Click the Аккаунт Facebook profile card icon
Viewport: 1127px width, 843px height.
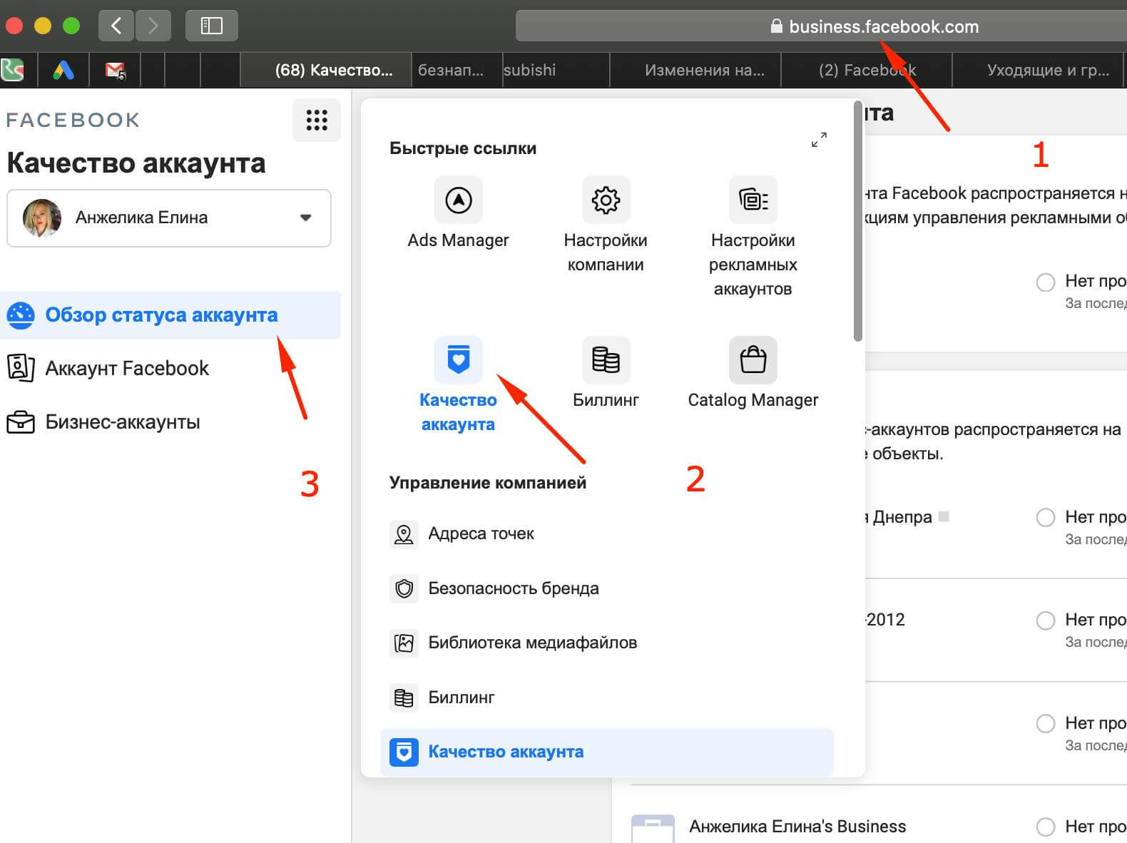point(21,368)
